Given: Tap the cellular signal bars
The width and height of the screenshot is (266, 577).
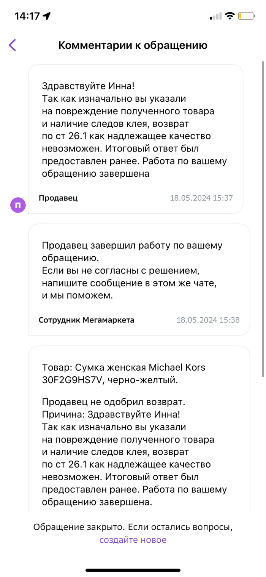Looking at the screenshot, I should [x=215, y=16].
